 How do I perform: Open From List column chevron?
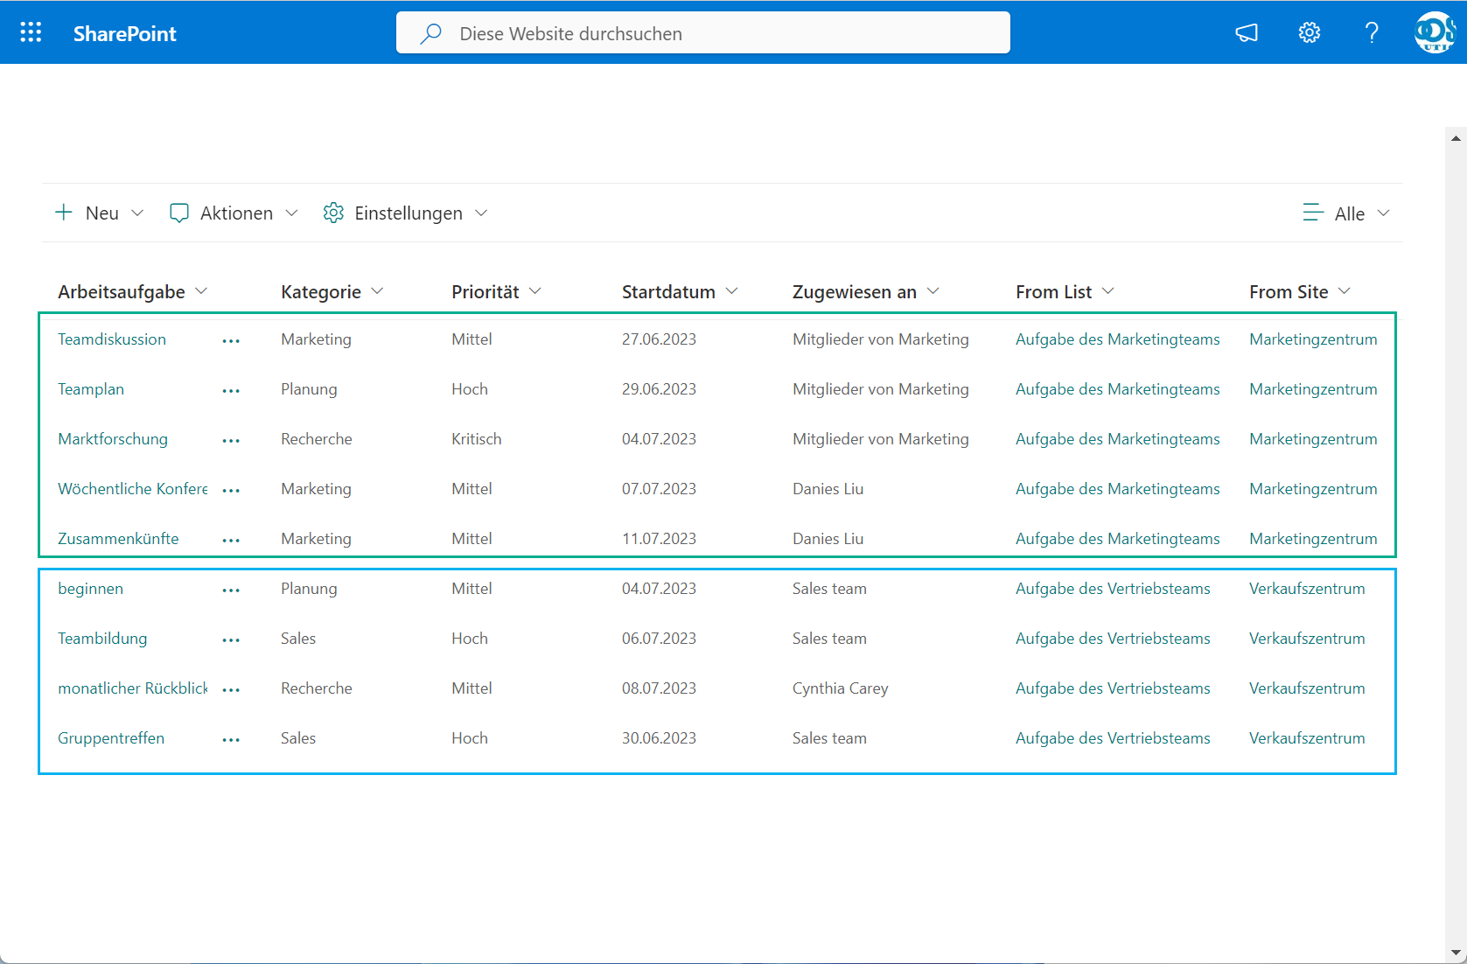pos(1108,290)
